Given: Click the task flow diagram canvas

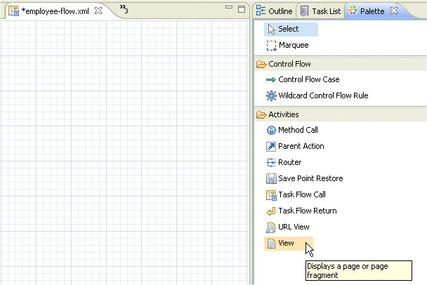Looking at the screenshot, I should click(x=124, y=152).
